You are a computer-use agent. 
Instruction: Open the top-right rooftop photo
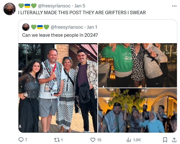pyautogui.click(x=137, y=65)
